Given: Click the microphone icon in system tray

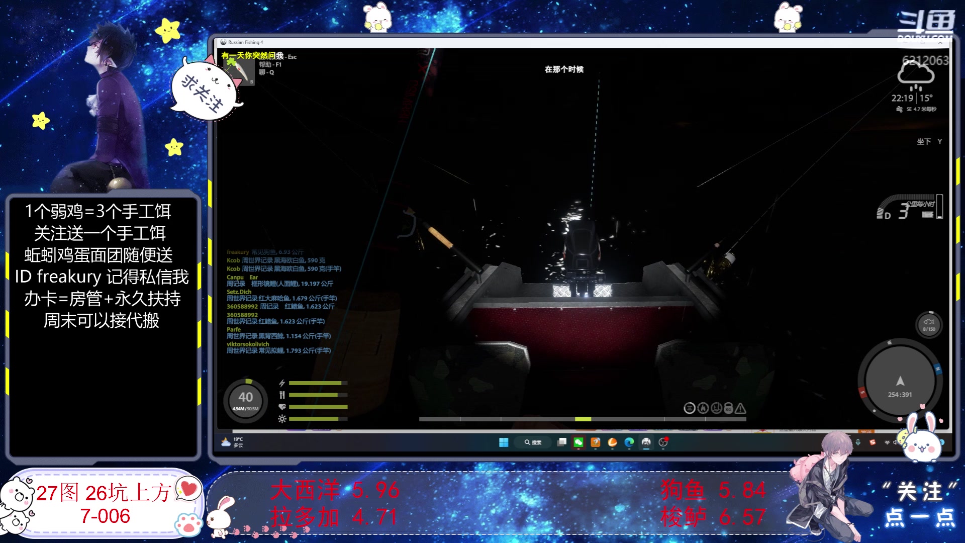Looking at the screenshot, I should coord(858,442).
